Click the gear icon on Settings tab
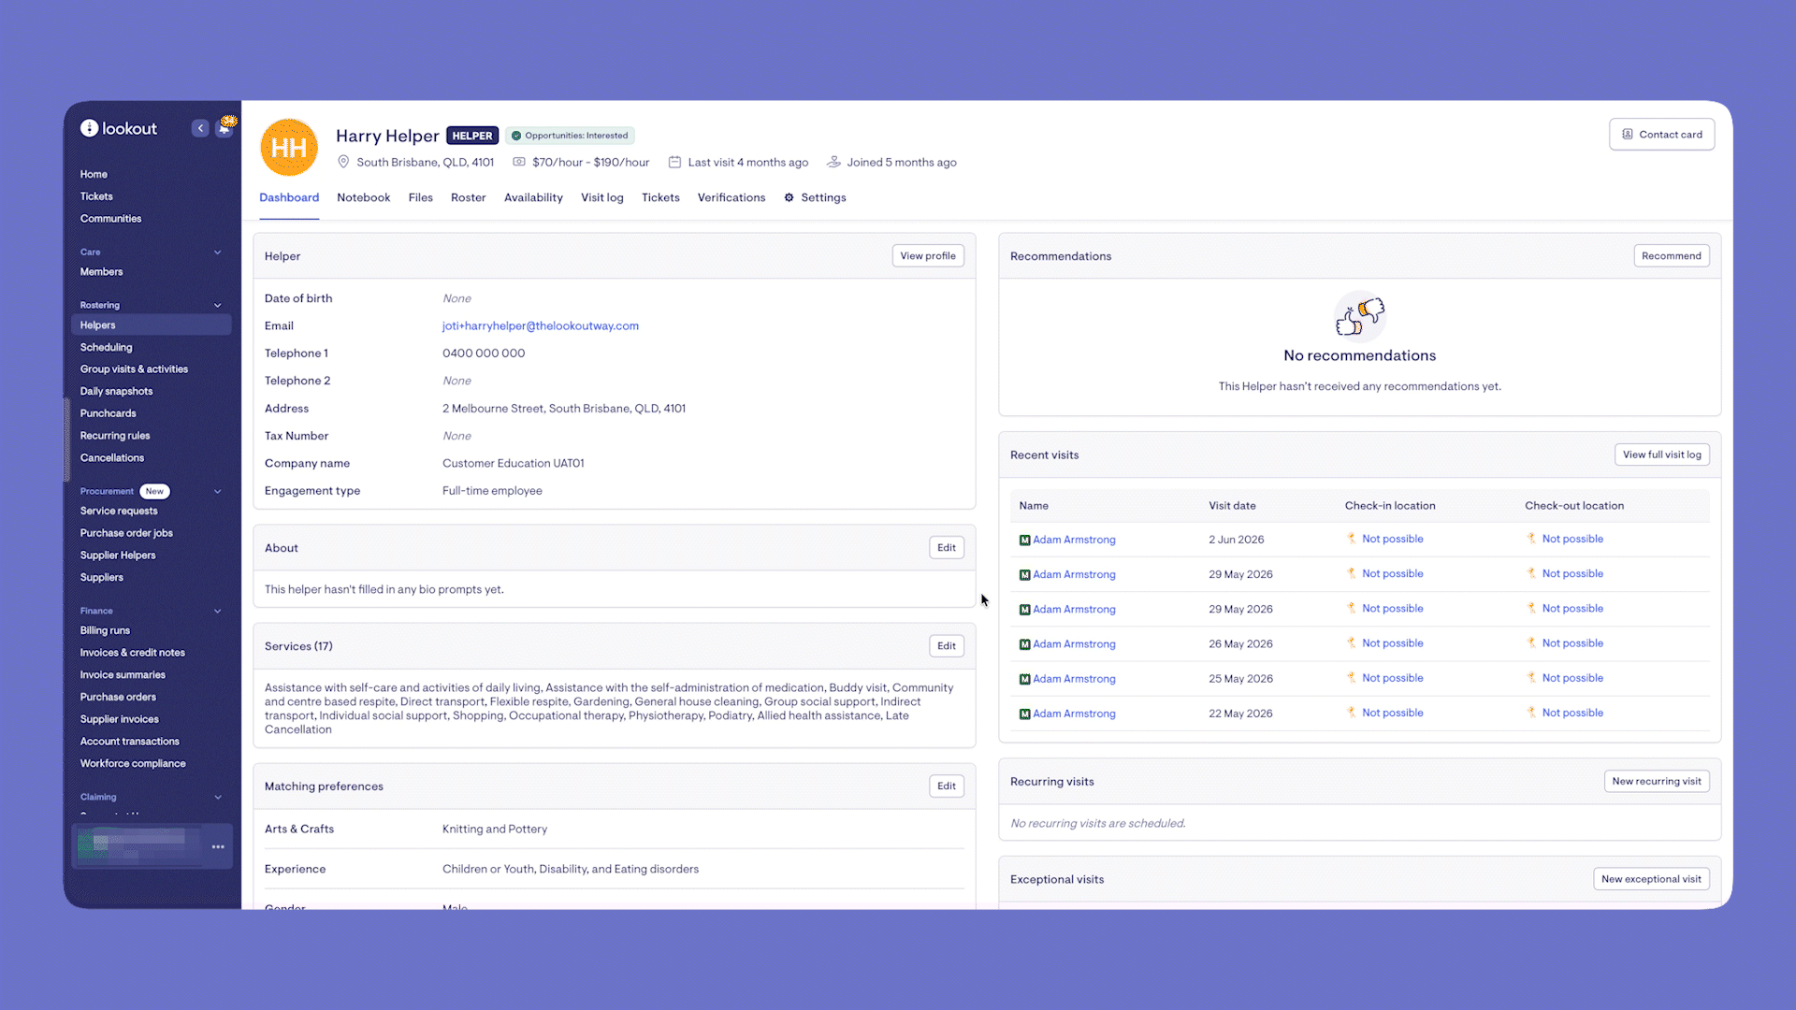Screen dimensions: 1796x1010 coord(789,197)
